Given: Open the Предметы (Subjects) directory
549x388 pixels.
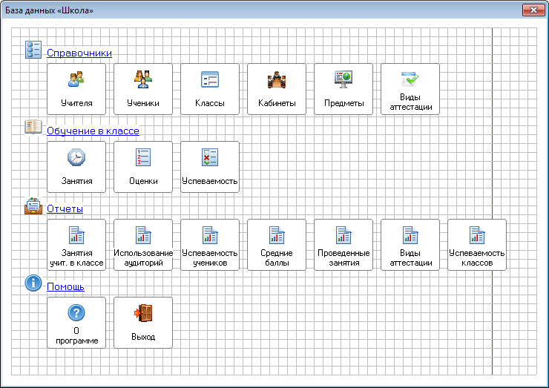Looking at the screenshot, I should (x=343, y=89).
